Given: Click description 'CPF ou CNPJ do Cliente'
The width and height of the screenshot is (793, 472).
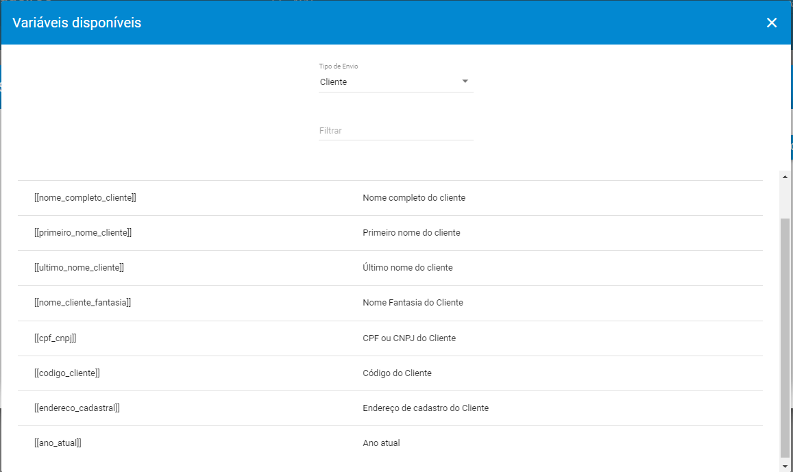Looking at the screenshot, I should (x=409, y=338).
